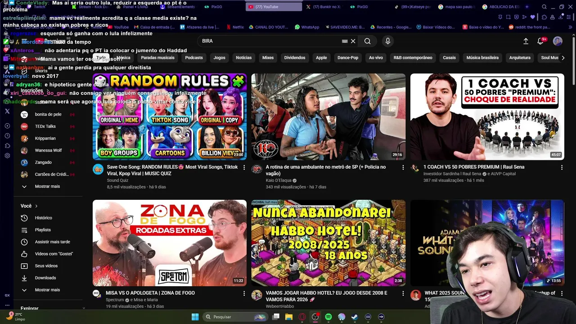Play the RANDOM RULES video thumbnail
Viewport: 576px width, 324px height.
point(170,117)
